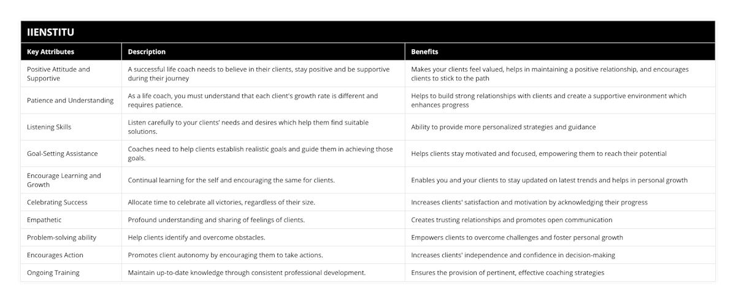Click the description about promoting client autonomy

pyautogui.click(x=225, y=255)
